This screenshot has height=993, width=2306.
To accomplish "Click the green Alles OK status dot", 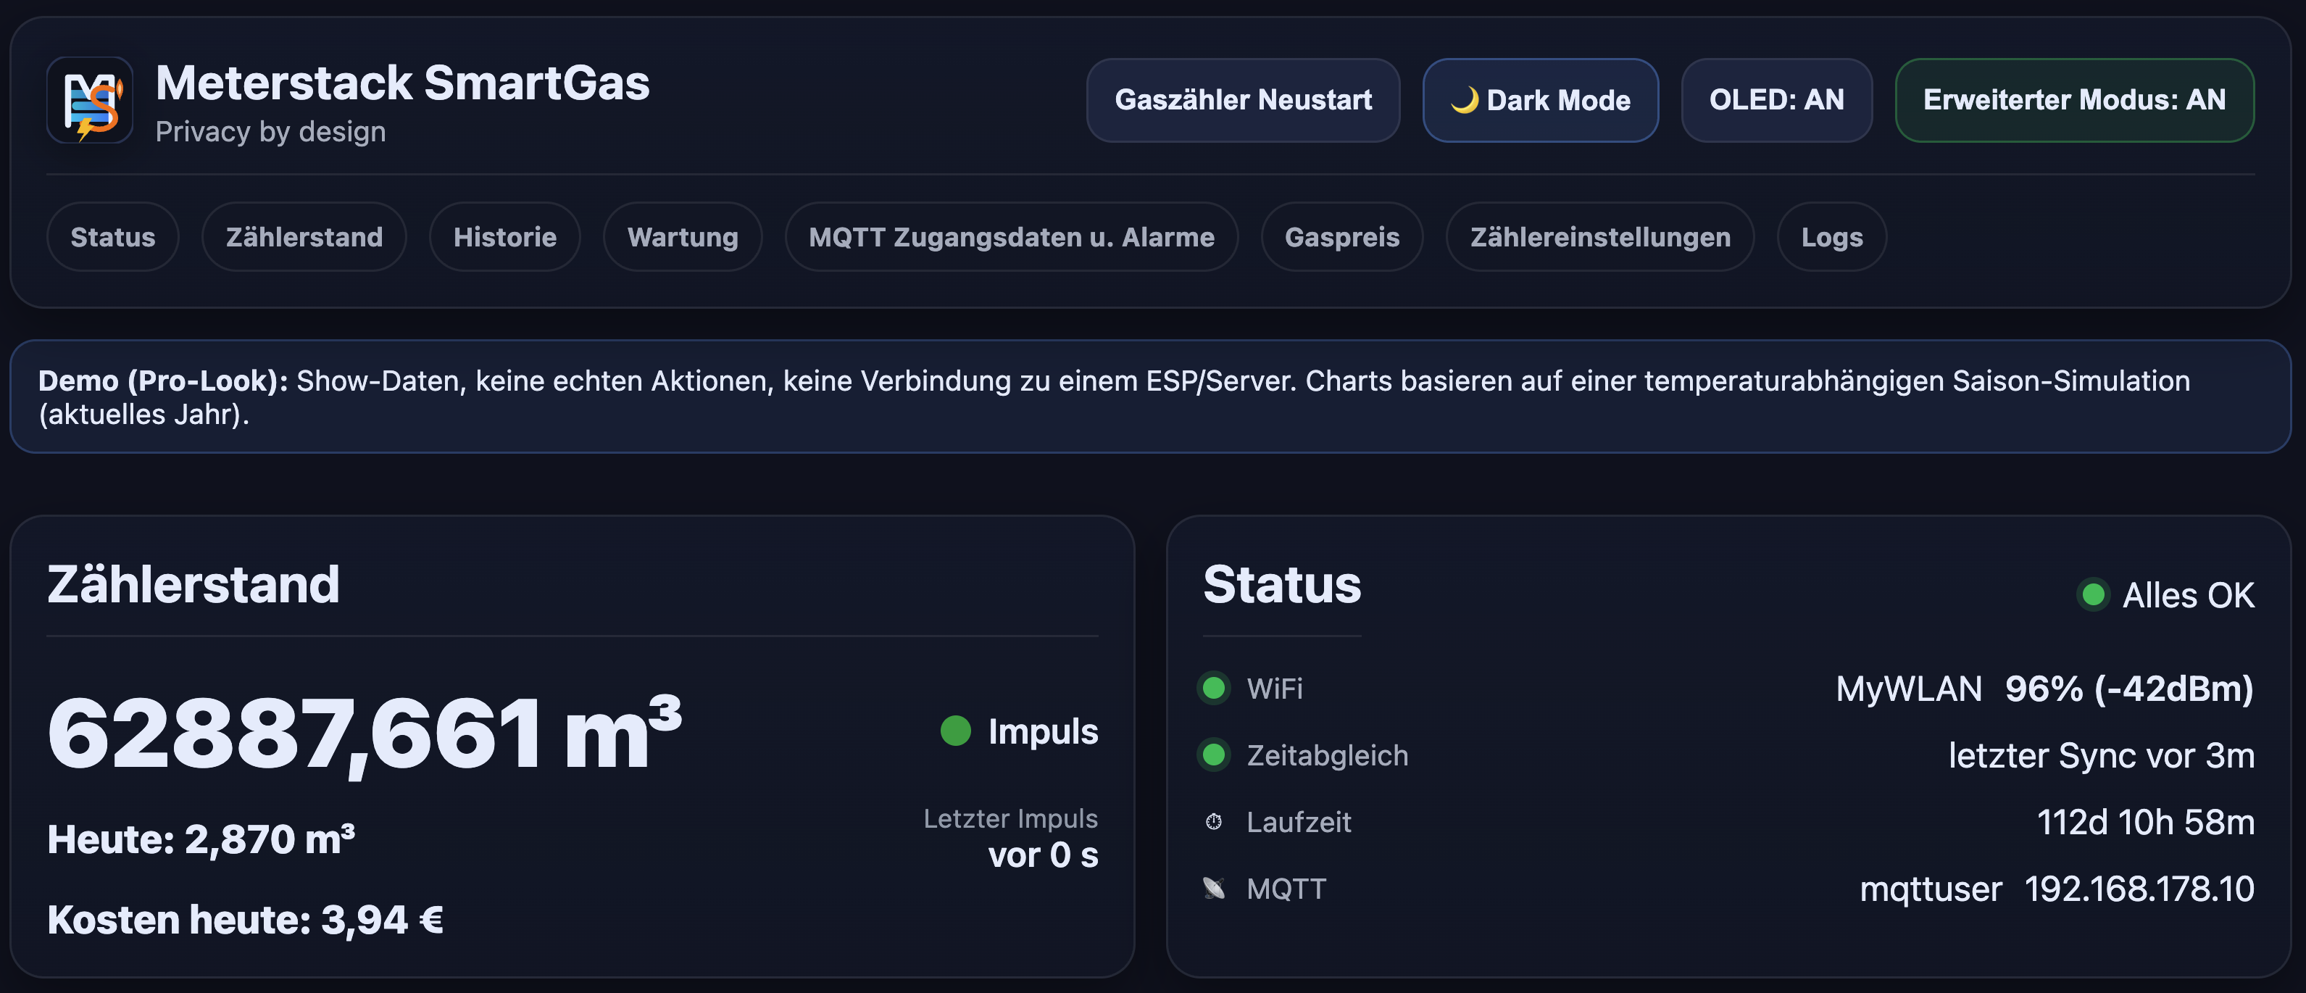I will [x=2092, y=594].
